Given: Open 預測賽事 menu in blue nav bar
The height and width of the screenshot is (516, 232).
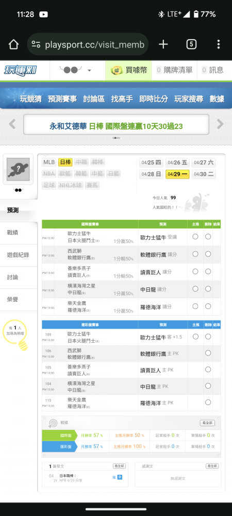Looking at the screenshot, I should click(62, 99).
